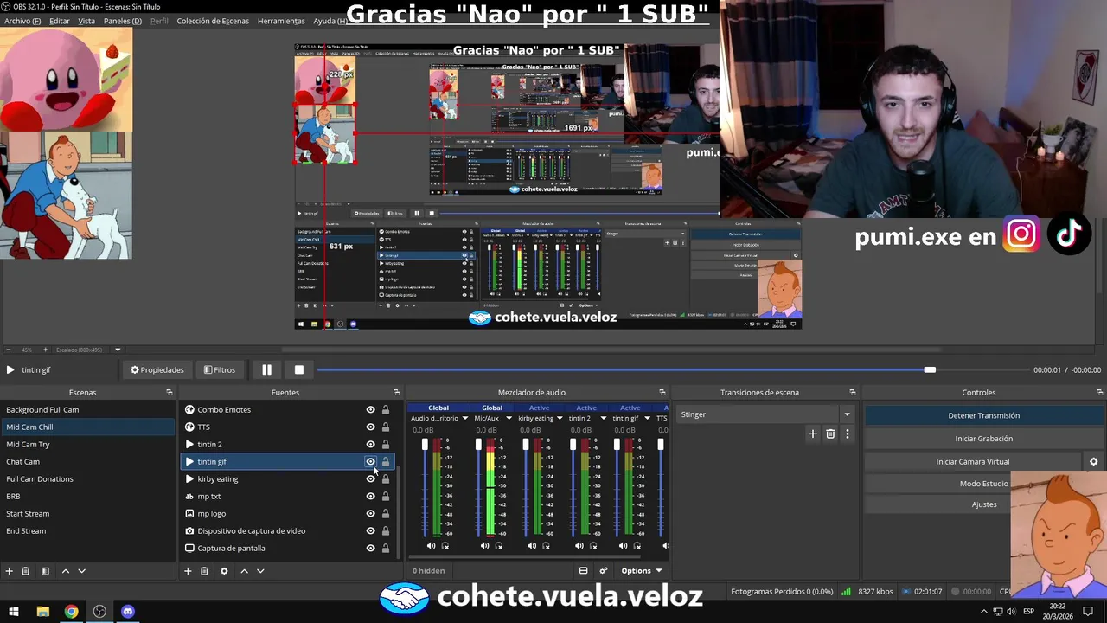
Task: Undock the Mezclador de audio panel icon
Action: point(662,393)
